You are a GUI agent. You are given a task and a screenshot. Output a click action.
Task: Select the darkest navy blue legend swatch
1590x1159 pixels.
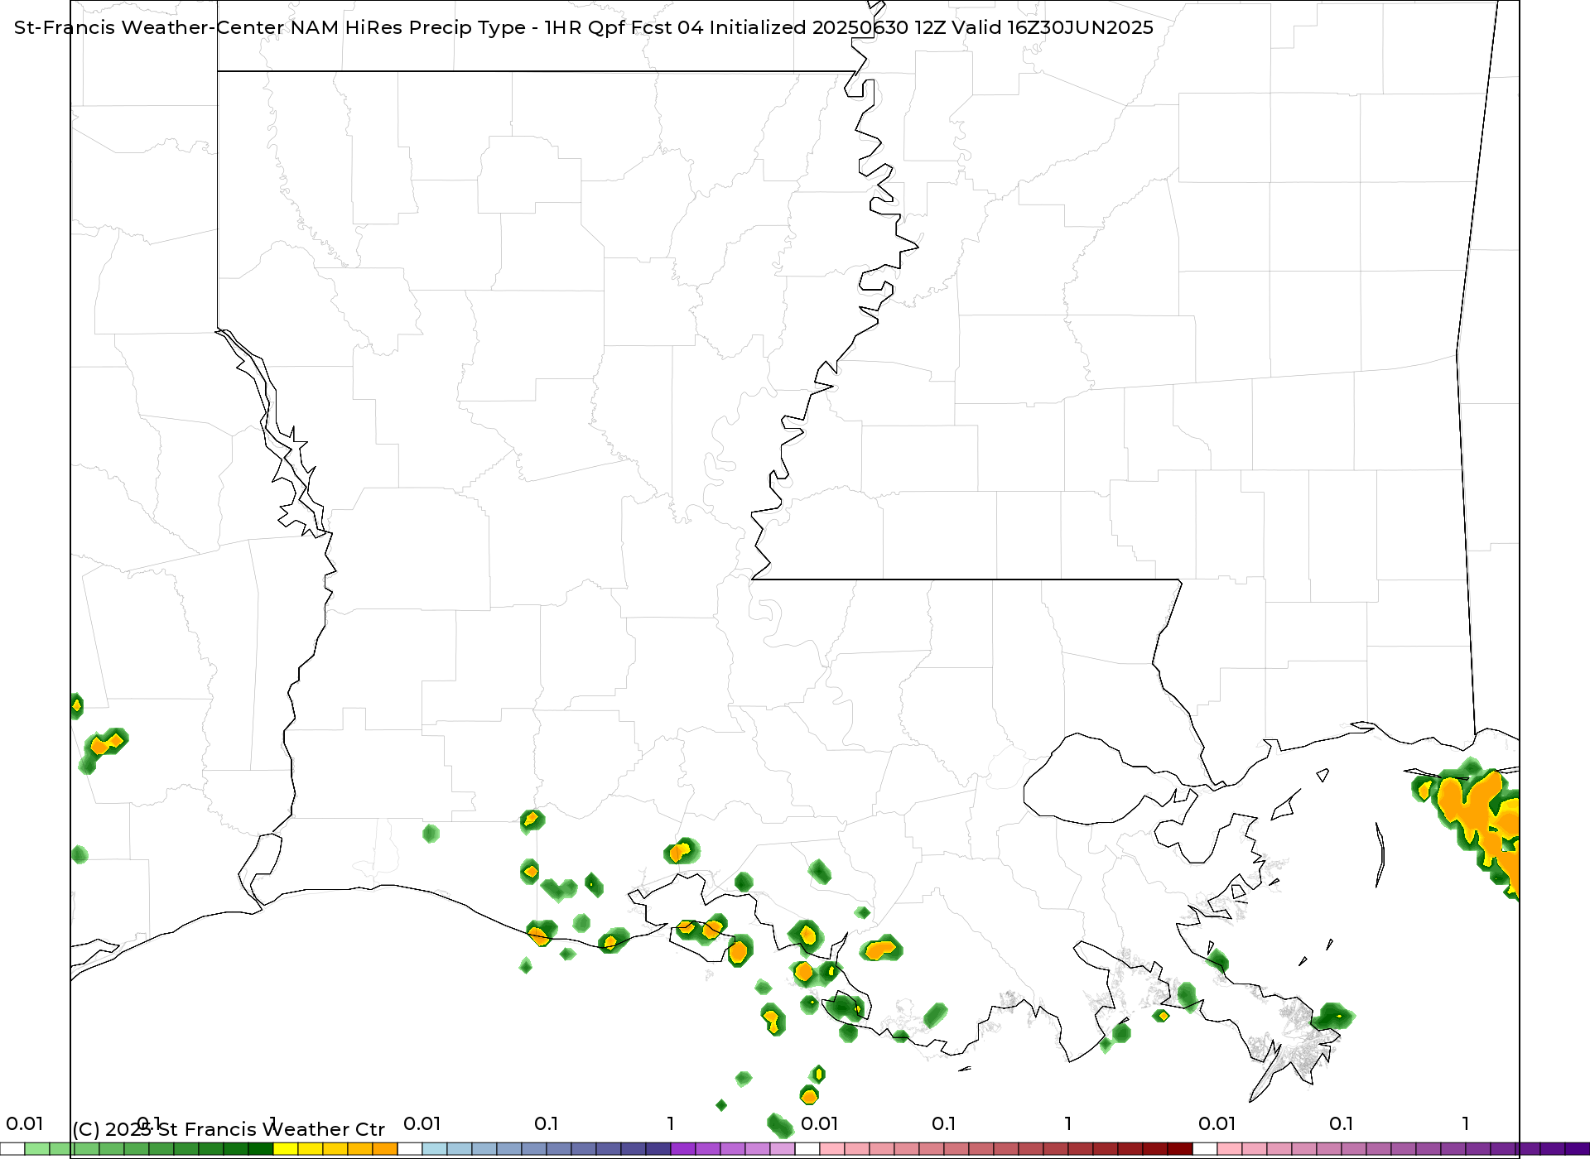(658, 1149)
